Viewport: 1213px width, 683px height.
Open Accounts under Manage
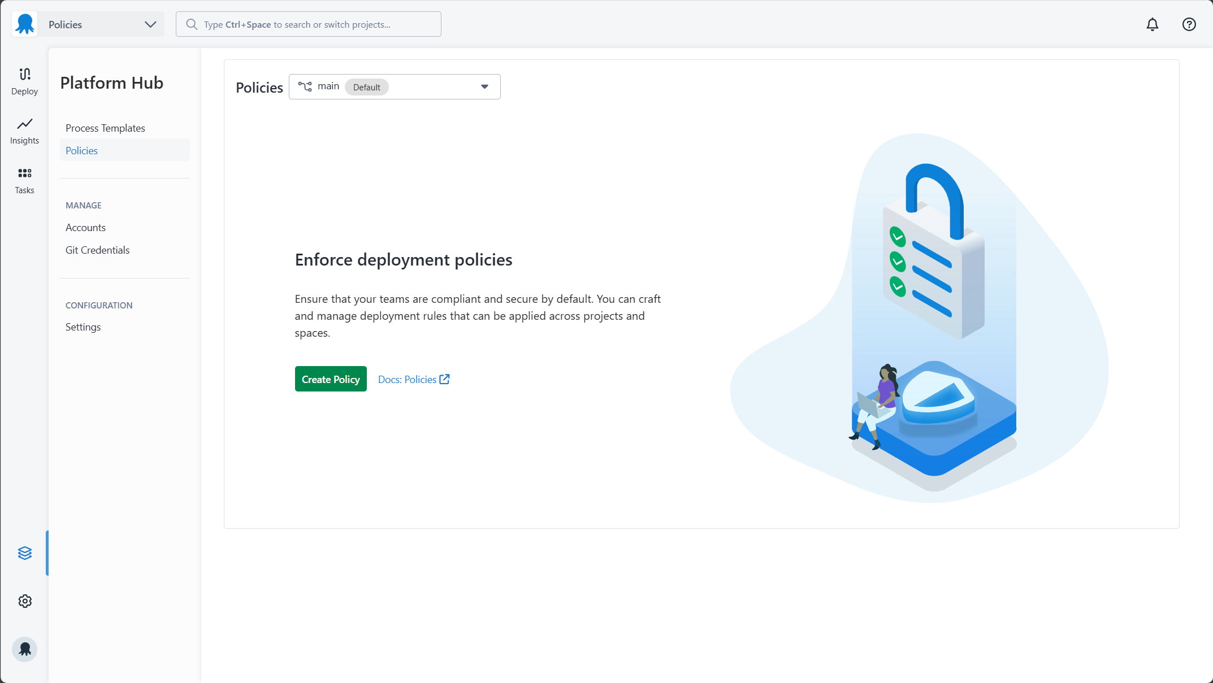pos(85,227)
